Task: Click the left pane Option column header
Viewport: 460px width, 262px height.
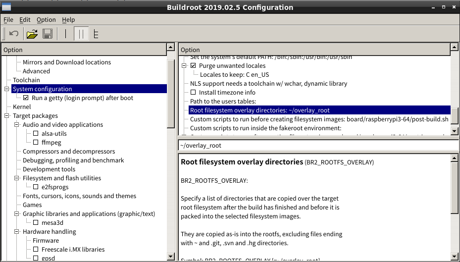Action: [84, 50]
